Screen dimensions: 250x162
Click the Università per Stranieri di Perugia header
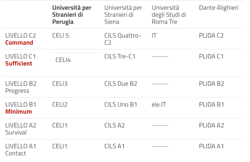click(72, 15)
